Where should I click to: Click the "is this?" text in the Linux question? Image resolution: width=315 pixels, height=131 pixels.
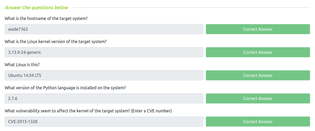click(34, 65)
